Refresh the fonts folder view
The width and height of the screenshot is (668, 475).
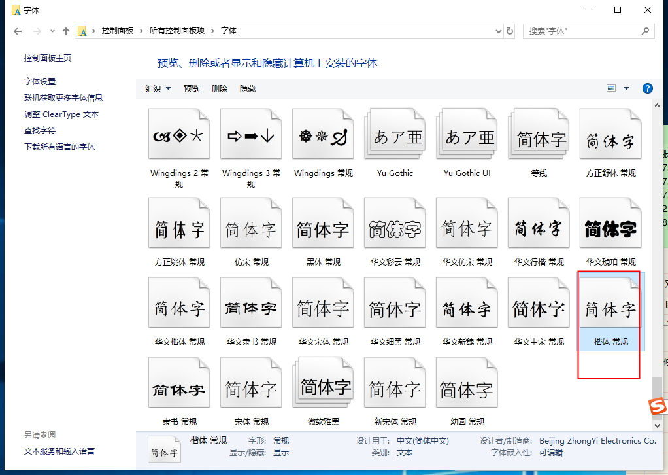click(x=510, y=31)
